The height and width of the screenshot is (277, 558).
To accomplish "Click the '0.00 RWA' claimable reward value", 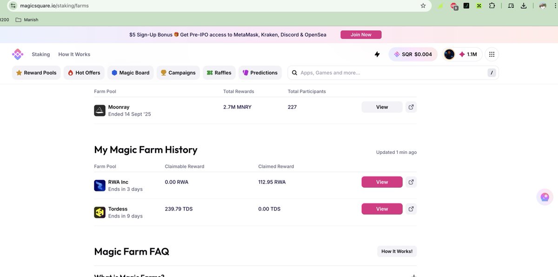I will 177,182.
